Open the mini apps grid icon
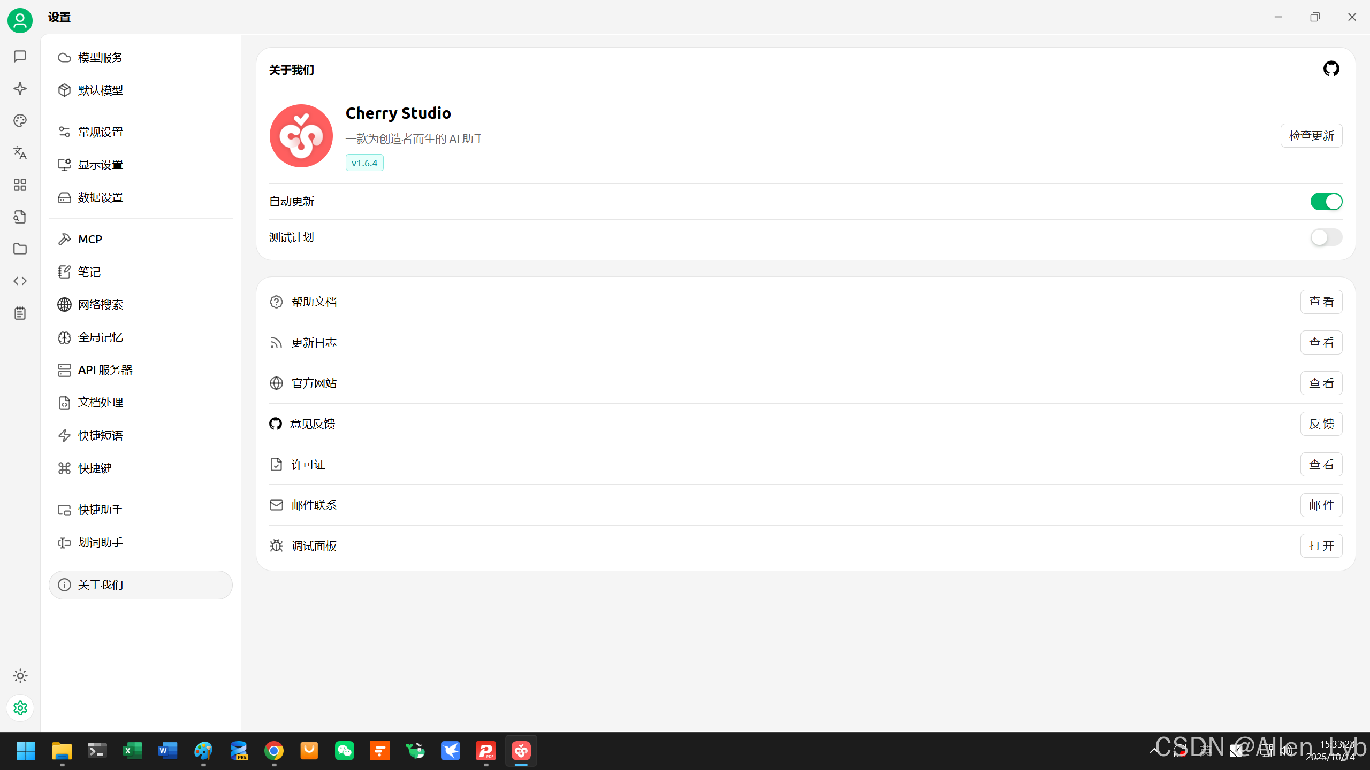This screenshot has height=770, width=1370. pyautogui.click(x=20, y=184)
